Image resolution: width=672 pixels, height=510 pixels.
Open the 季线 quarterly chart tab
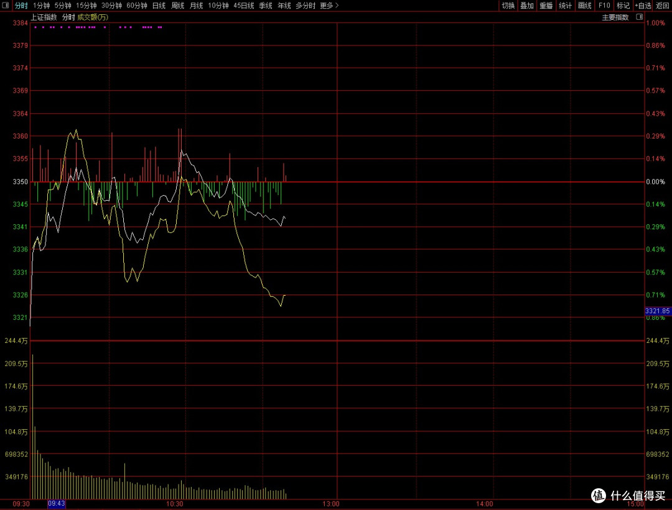(x=266, y=6)
